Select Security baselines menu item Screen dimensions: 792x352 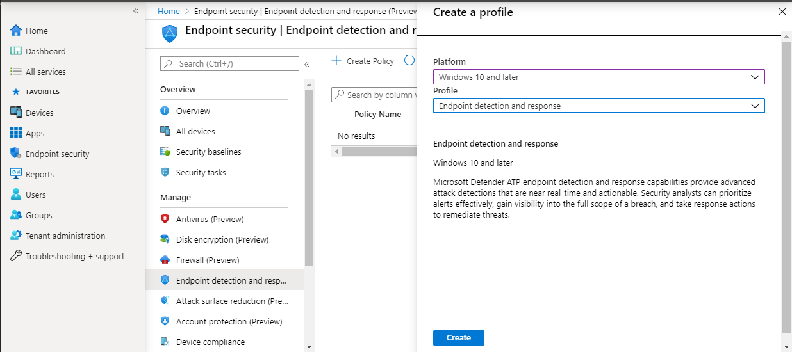[208, 152]
